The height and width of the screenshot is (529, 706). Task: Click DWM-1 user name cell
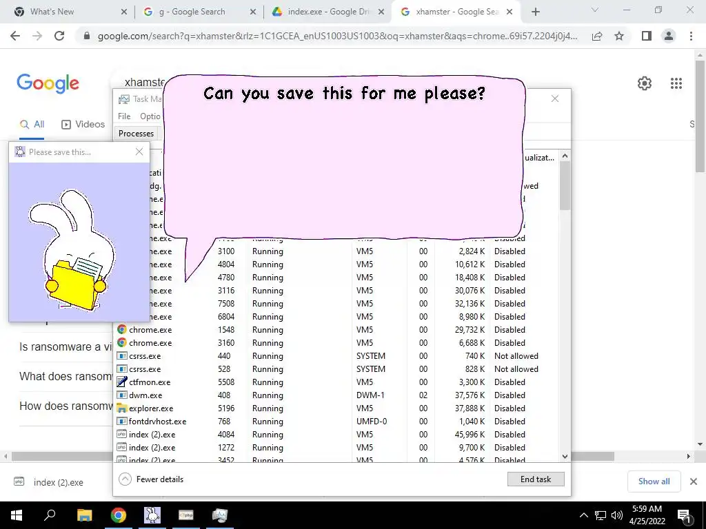tap(372, 395)
